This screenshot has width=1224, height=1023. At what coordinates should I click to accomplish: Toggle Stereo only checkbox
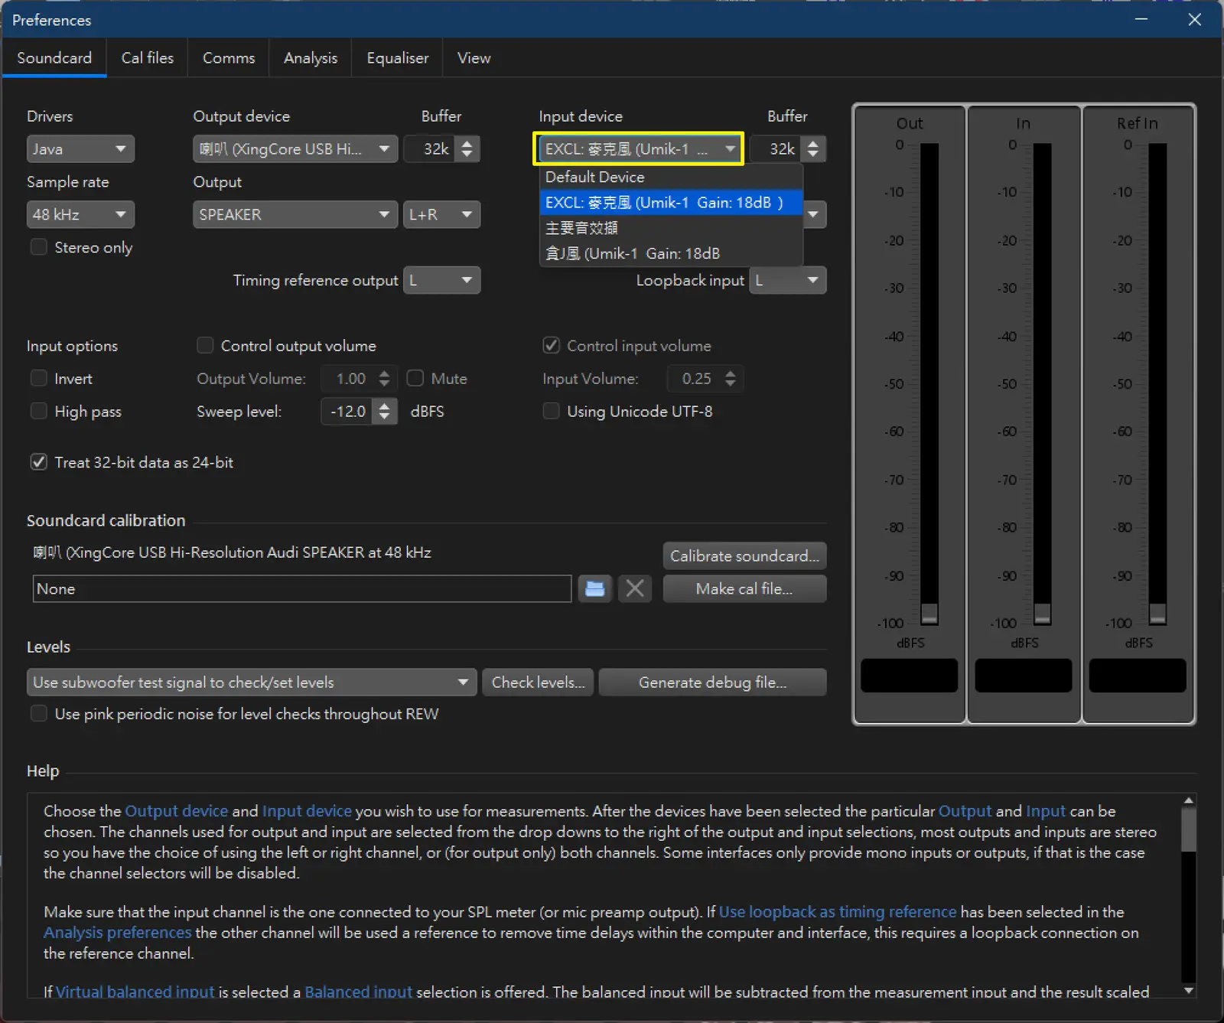point(38,247)
